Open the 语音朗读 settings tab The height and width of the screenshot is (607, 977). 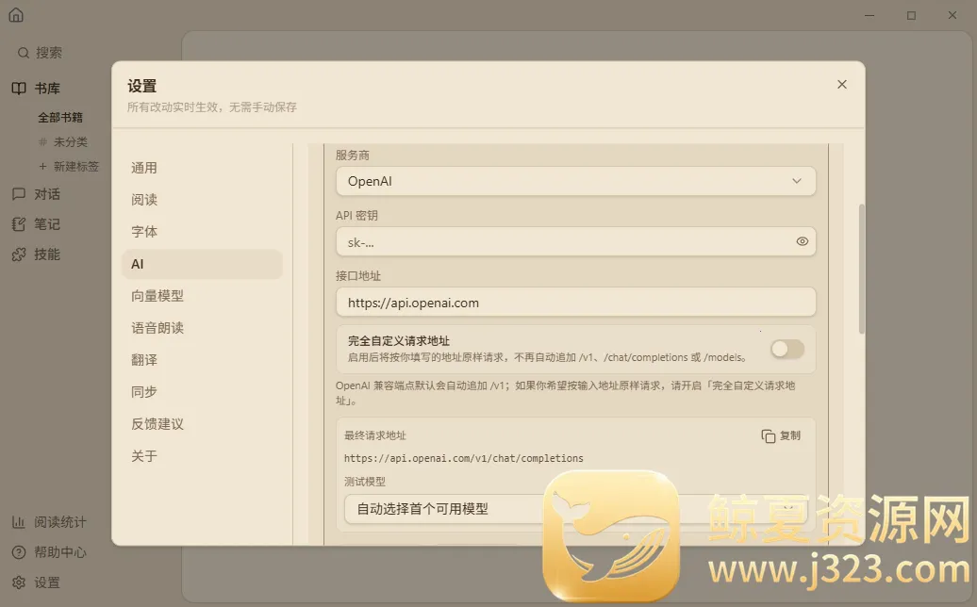pos(202,328)
